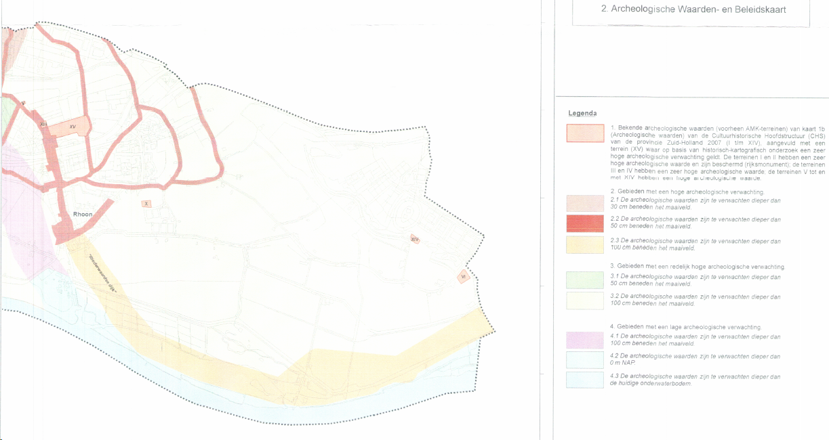Choose the purple 4.1 legend swatch

pyautogui.click(x=584, y=339)
